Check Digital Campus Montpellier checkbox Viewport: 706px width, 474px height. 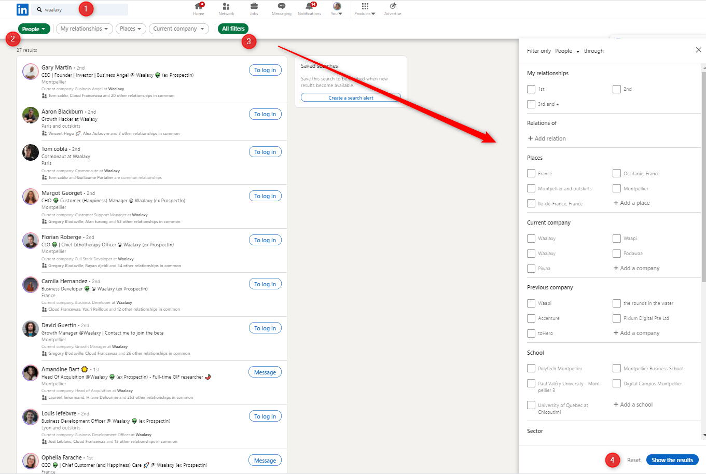[617, 383]
